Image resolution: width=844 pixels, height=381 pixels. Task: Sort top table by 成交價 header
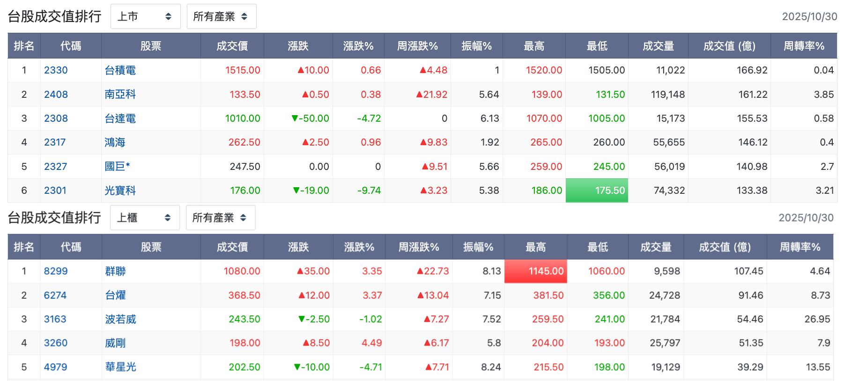tap(232, 46)
